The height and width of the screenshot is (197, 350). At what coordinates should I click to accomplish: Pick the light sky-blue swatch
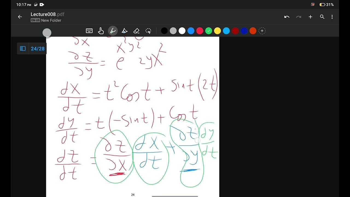pos(226,31)
